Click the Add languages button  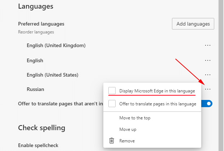pyautogui.click(x=193, y=24)
